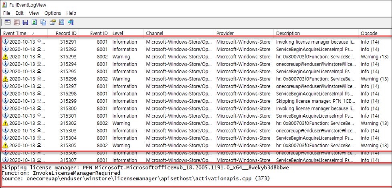Image resolution: width=392 pixels, height=188 pixels.
Task: Select record ID cell 315307
Action: click(x=68, y=160)
